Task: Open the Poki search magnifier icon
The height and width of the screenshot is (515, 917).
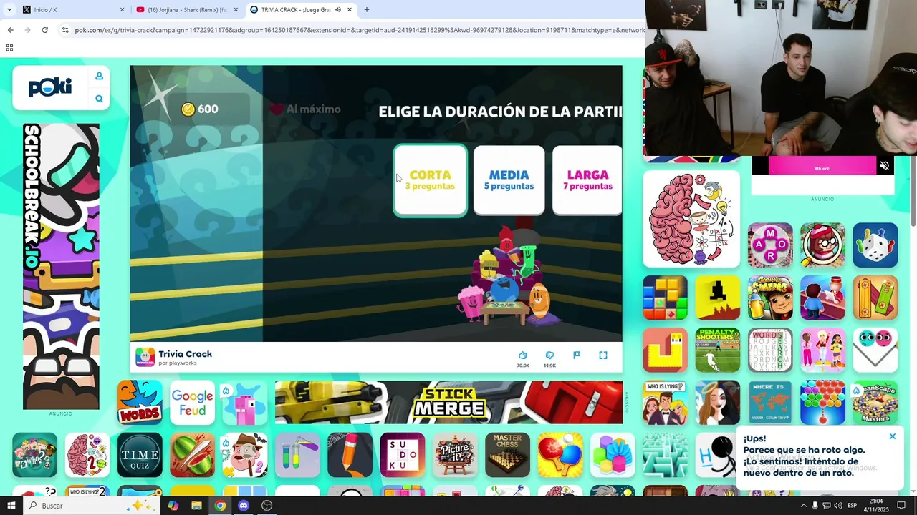Action: point(99,99)
